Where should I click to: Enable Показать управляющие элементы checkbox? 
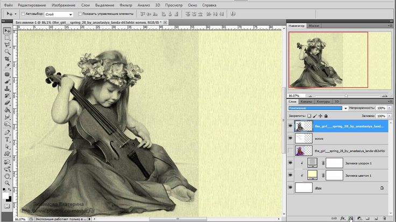pos(80,14)
